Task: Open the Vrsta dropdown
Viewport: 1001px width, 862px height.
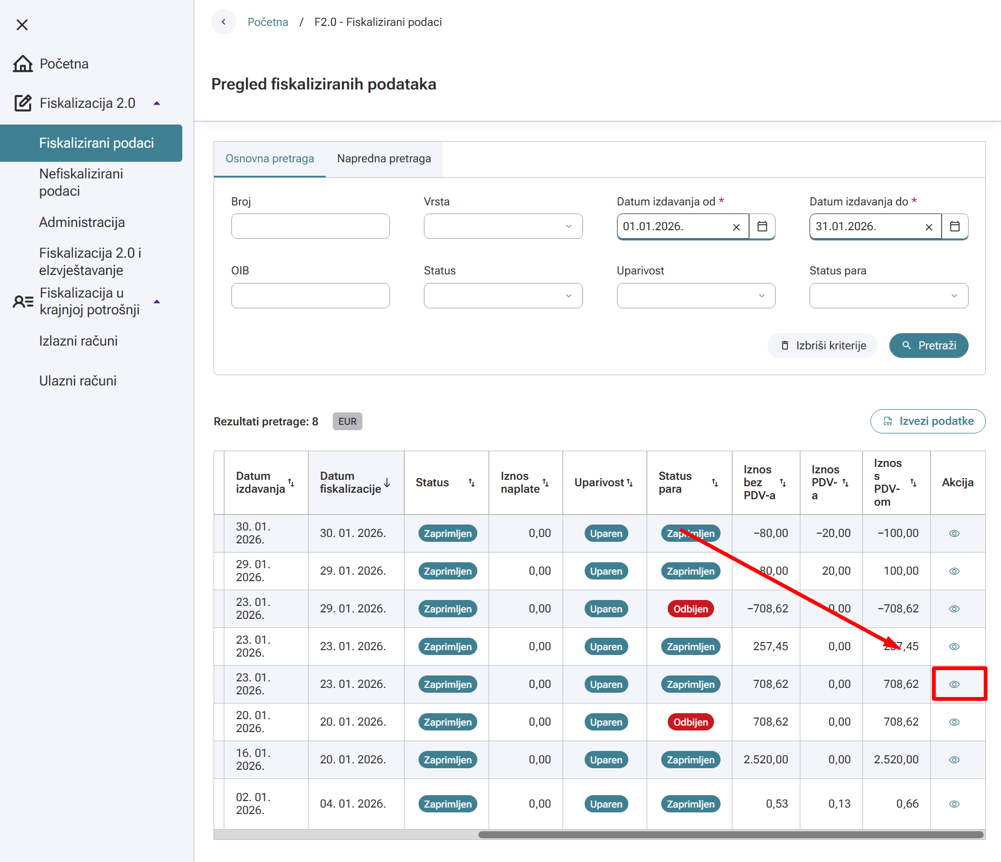Action: (503, 226)
